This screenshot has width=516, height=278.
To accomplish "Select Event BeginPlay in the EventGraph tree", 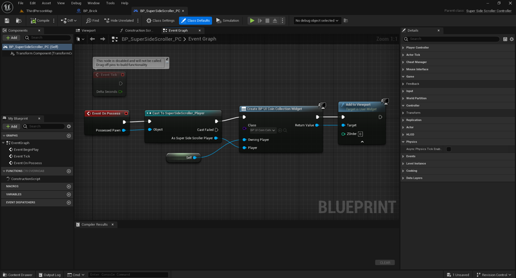I will click(x=26, y=150).
